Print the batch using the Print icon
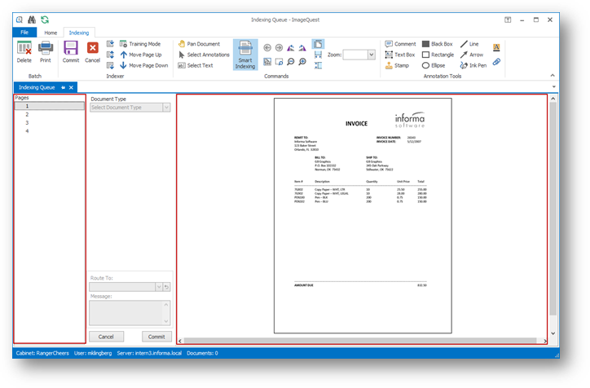The image size is (590, 388). (x=46, y=52)
